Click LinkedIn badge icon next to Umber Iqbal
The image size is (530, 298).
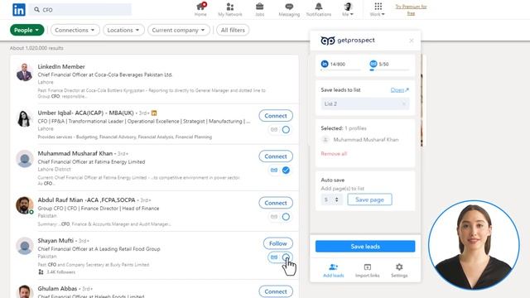click(154, 113)
